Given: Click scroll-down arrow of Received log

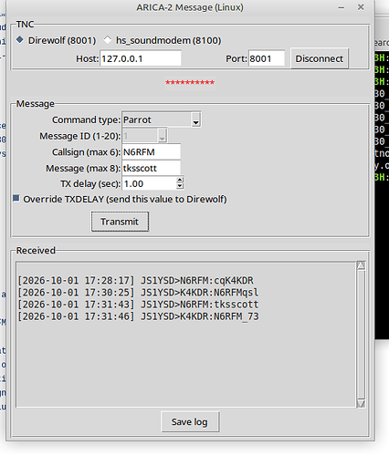Looking at the screenshot, I should 361,403.
